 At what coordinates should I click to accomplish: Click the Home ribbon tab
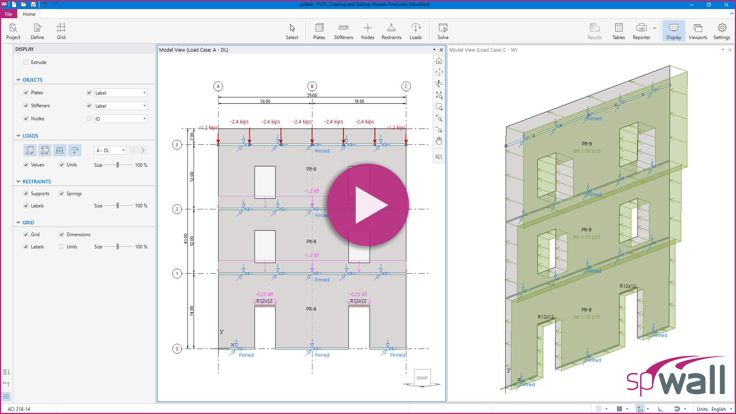[x=29, y=14]
